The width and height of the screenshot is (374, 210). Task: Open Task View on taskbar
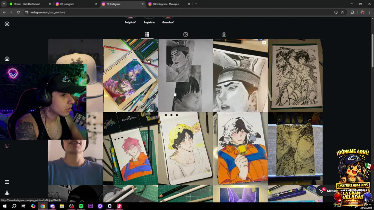click(x=23, y=206)
